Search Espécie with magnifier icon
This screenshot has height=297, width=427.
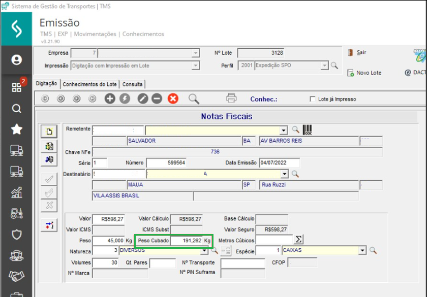(x=373, y=250)
